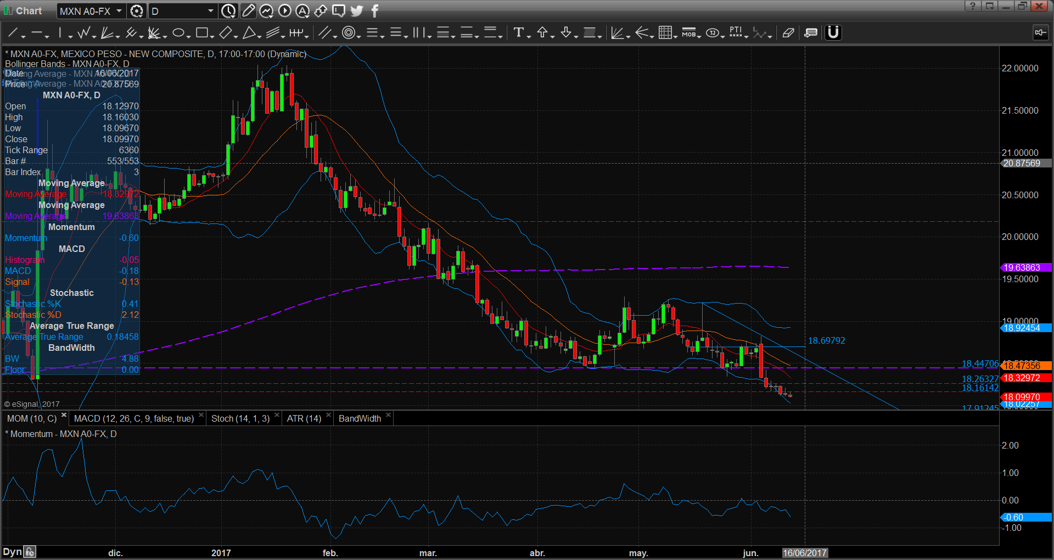Toggle the magnet snap mode
The width and height of the screenshot is (1054, 560).
coord(833,33)
